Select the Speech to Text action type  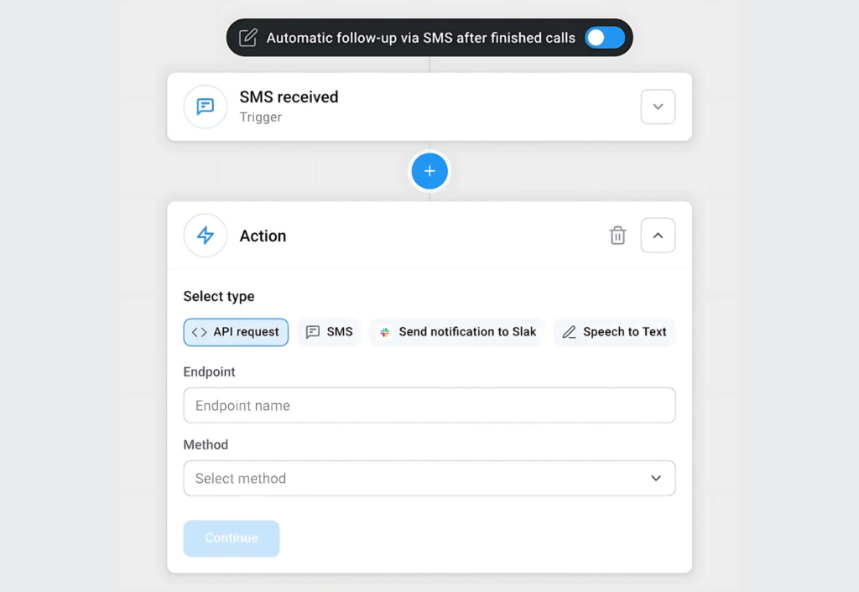(x=614, y=332)
